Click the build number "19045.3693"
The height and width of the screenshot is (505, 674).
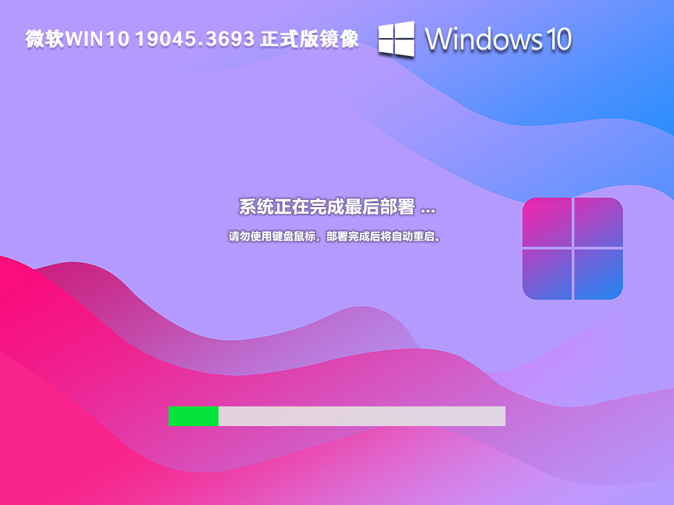[195, 39]
